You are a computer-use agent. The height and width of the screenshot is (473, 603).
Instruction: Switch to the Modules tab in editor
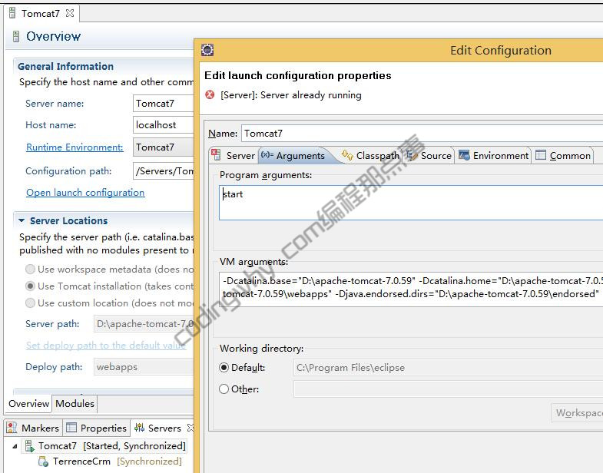[75, 403]
